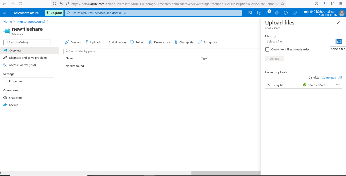The height and width of the screenshot is (176, 346).
Task: Click the Connect toolbar button
Action: [73, 42]
